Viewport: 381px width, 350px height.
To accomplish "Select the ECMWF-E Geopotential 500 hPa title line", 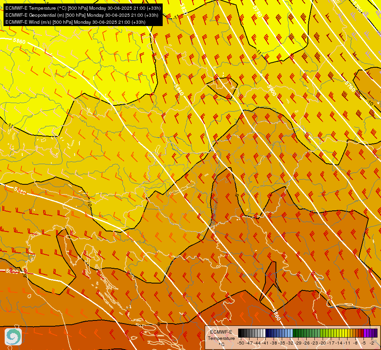I will (x=82, y=15).
